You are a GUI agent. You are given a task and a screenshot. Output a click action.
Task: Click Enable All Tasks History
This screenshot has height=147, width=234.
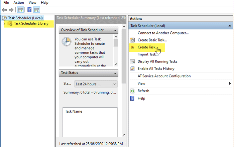pyautogui.click(x=156, y=69)
